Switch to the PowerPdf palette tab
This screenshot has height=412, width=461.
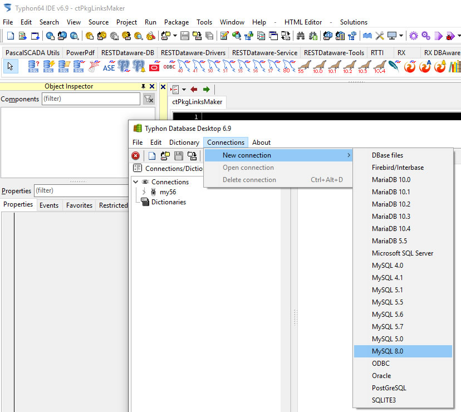80,53
